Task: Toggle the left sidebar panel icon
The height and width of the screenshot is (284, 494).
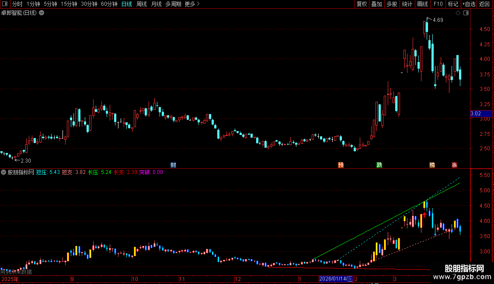Action: tap(5, 4)
